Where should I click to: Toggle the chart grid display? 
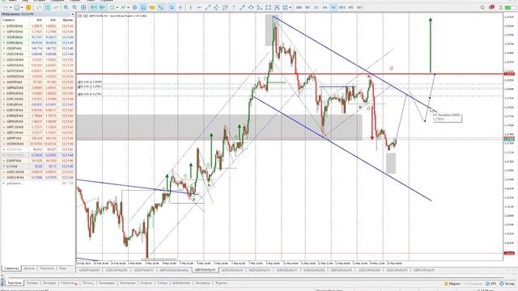[83, 7]
